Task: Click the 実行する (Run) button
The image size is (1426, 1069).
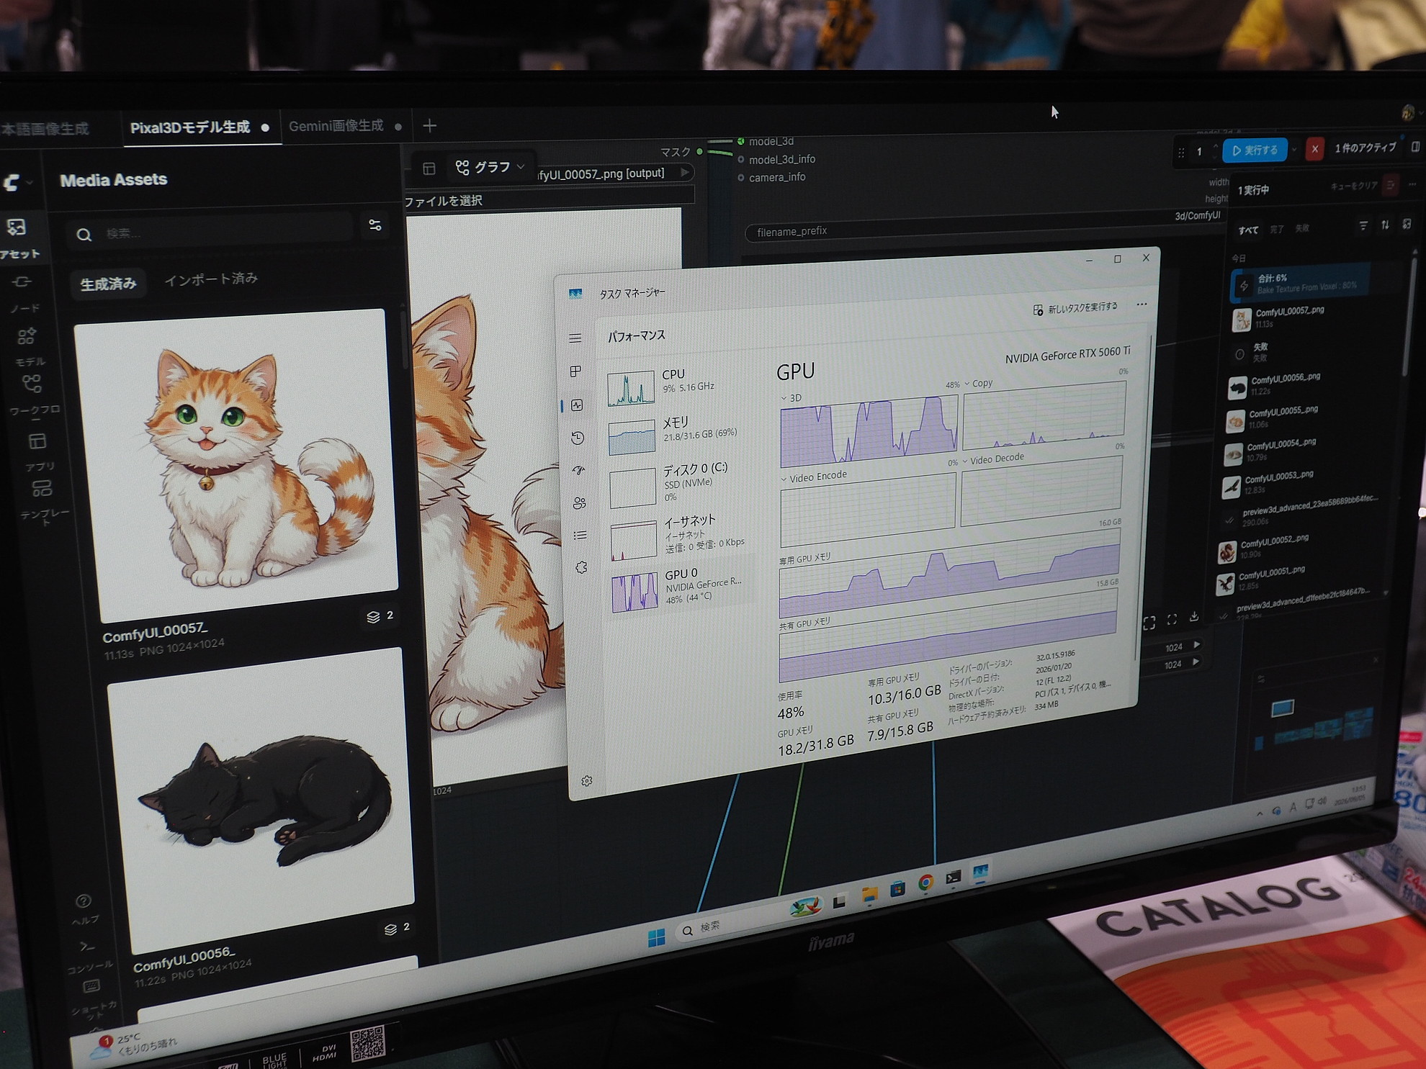Action: 1255,150
